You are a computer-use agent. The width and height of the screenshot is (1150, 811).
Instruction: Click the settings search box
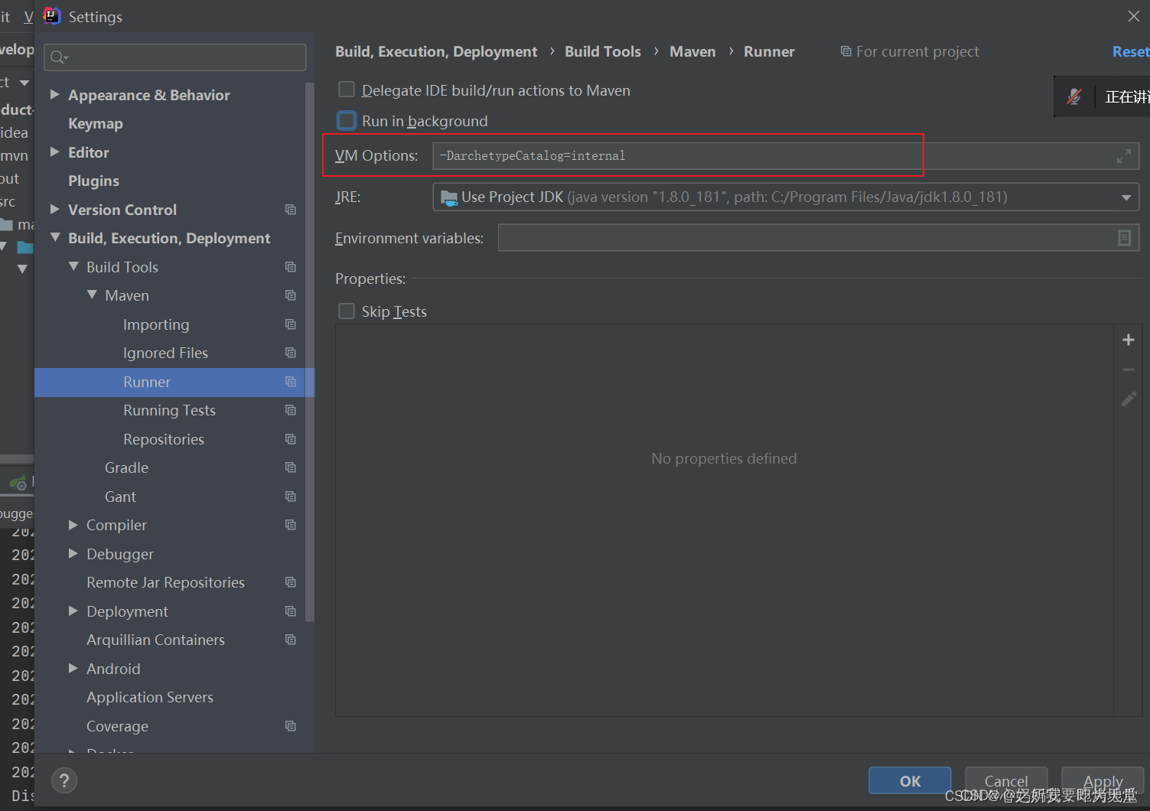tap(175, 57)
